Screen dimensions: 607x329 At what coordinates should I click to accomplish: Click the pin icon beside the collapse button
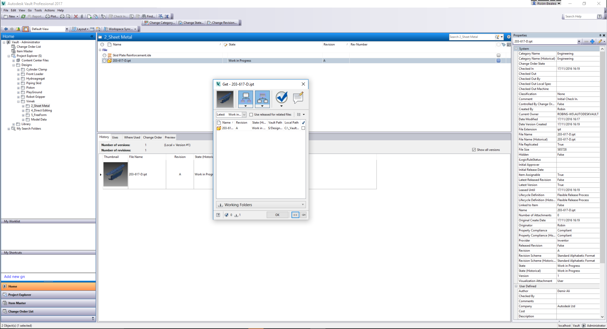click(x=303, y=215)
